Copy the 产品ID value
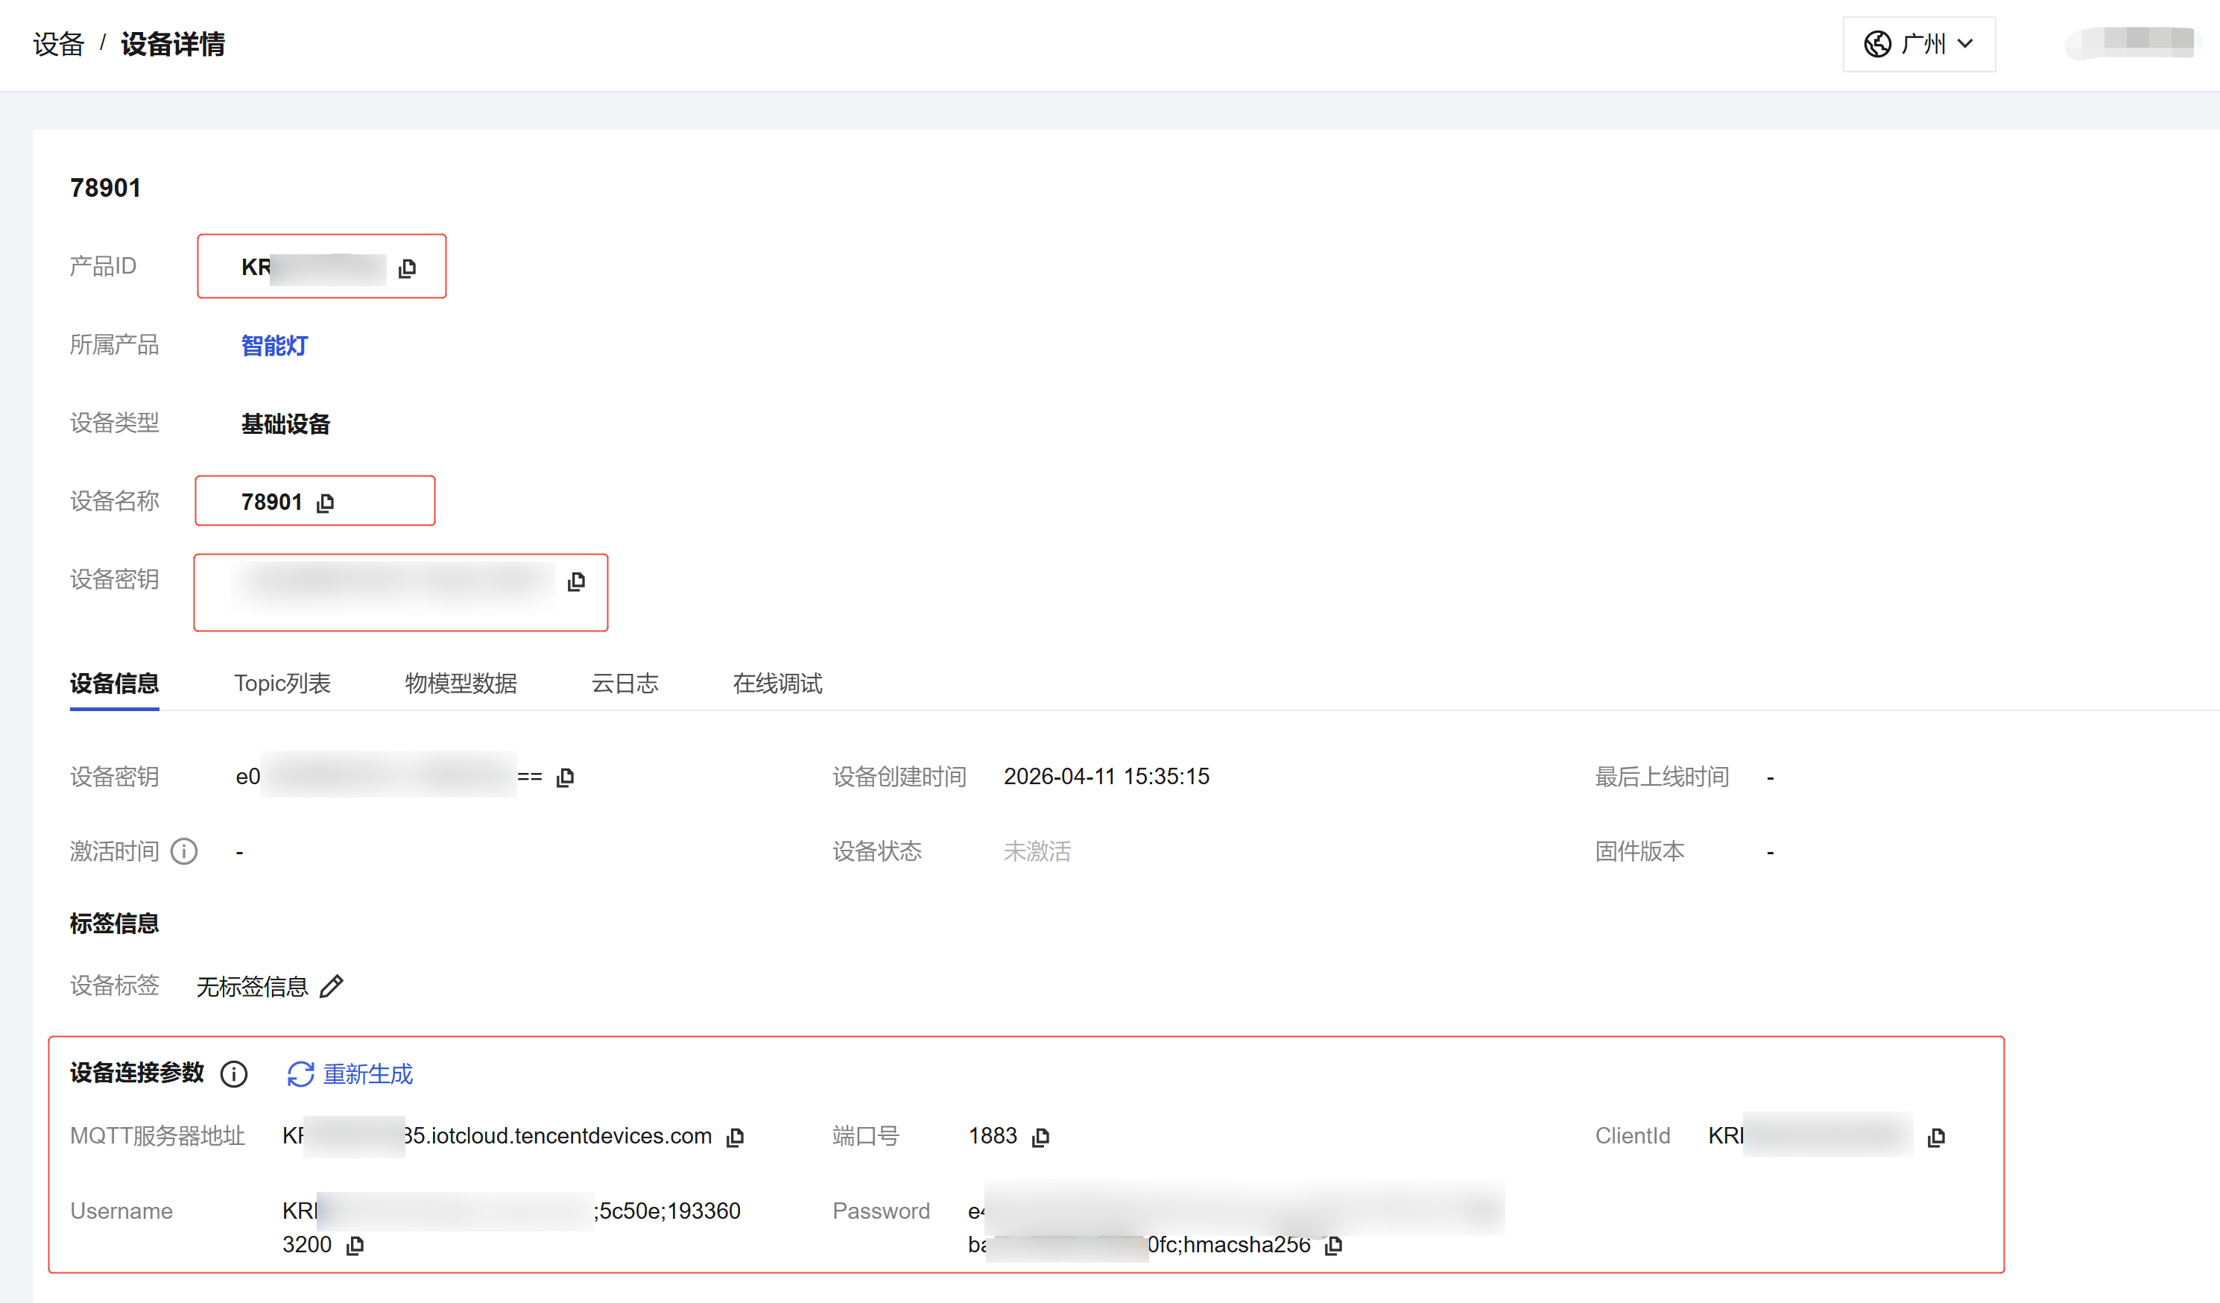 (x=407, y=268)
